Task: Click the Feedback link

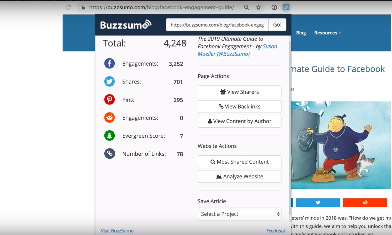Action: point(276,231)
